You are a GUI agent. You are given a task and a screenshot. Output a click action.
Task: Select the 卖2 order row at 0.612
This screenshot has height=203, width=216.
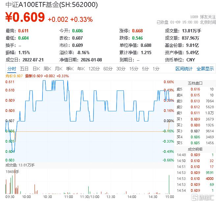point(195,107)
